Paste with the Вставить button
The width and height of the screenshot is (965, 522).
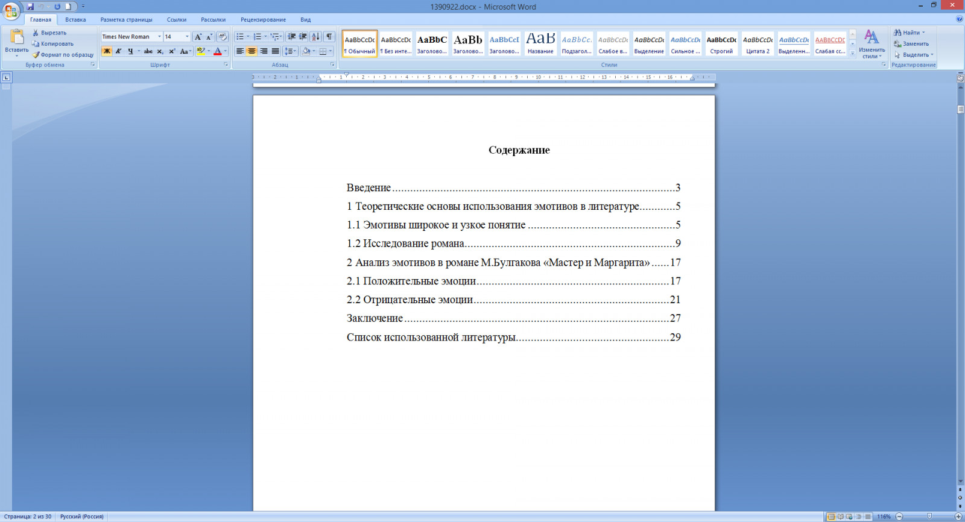pos(16,42)
